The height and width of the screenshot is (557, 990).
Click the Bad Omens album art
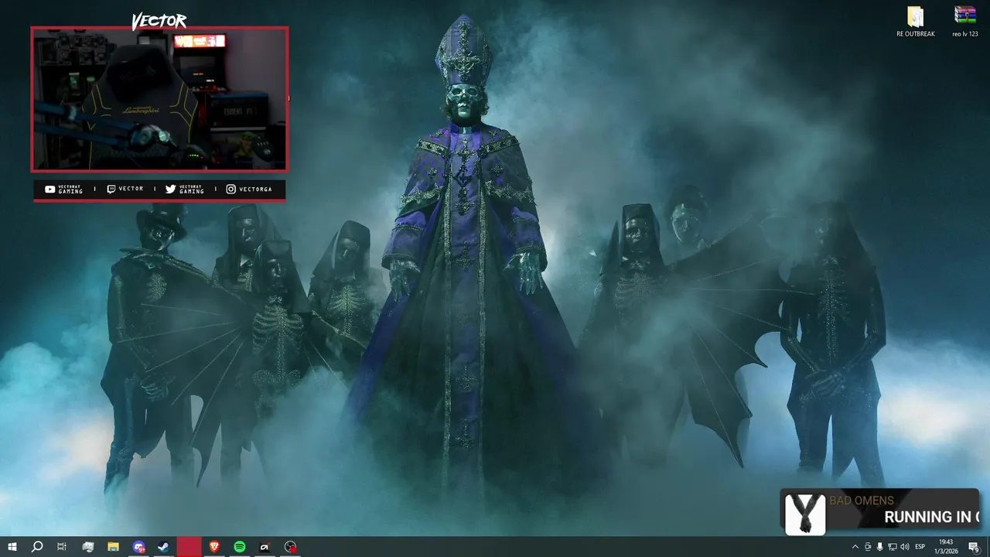click(804, 514)
